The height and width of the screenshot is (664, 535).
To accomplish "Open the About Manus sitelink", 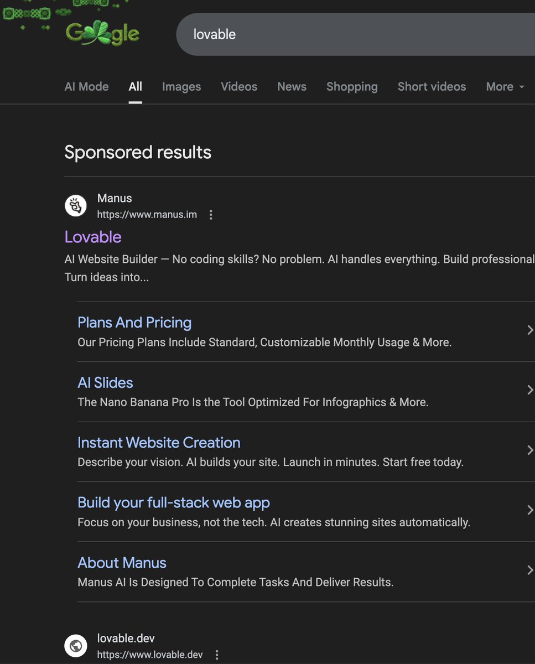I will point(122,563).
